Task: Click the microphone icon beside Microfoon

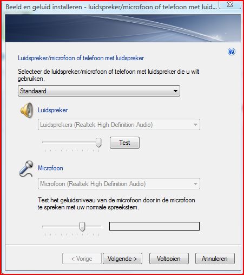Action: pos(27,169)
